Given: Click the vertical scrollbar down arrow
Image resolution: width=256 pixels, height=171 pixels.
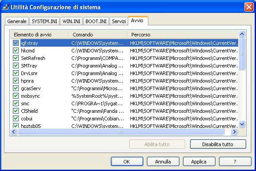Looking at the screenshot, I should [x=242, y=124].
